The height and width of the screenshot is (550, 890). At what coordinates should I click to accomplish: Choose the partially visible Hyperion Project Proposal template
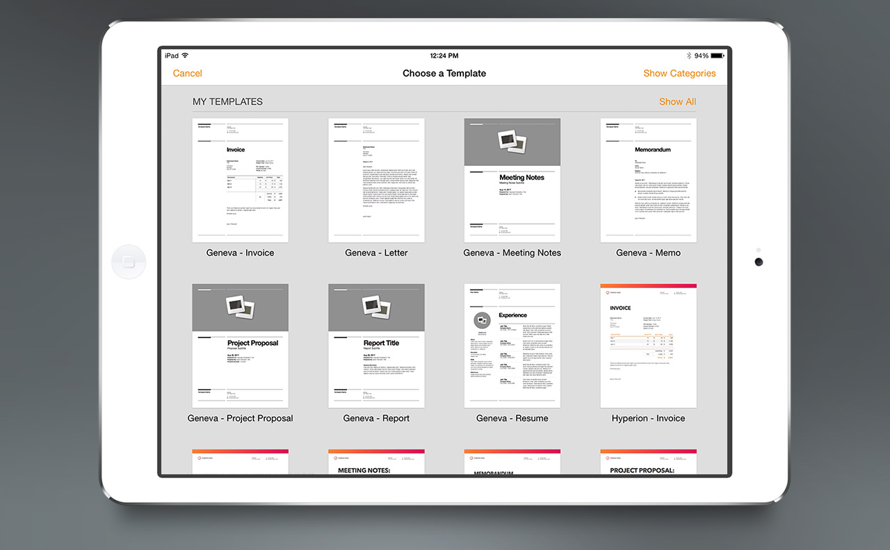coord(648,462)
